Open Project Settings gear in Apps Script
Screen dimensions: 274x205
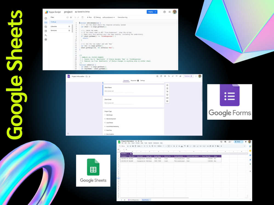(x=46, y=40)
